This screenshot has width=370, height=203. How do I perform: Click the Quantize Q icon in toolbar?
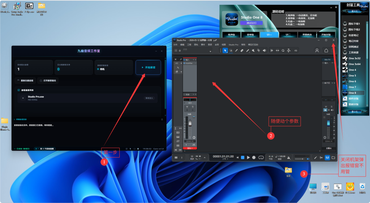click(283, 51)
